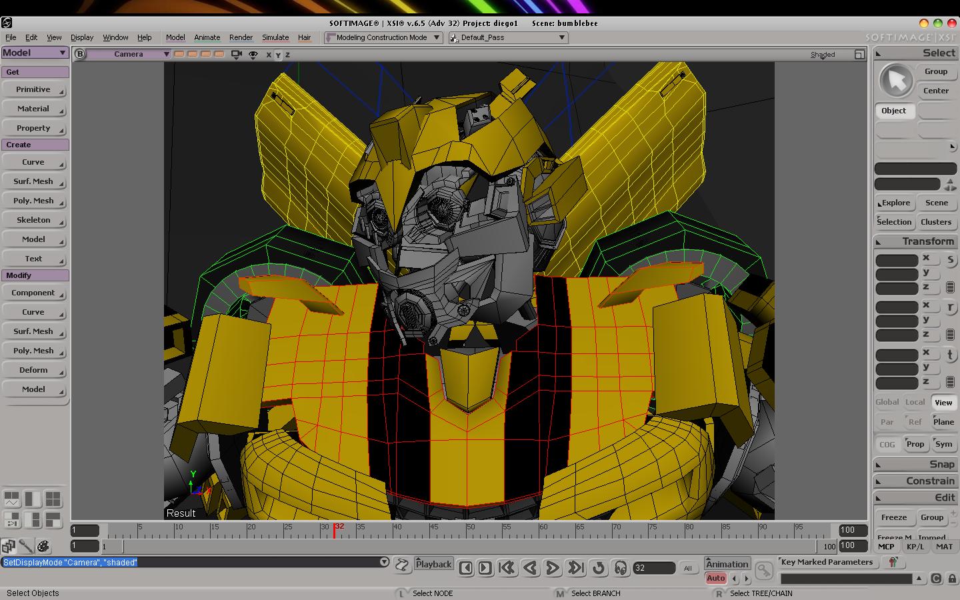This screenshot has height=600, width=960.
Task: Collapse the Transform panel
Action: pyautogui.click(x=879, y=242)
